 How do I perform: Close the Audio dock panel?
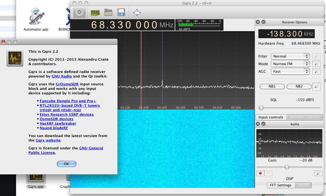[258, 124]
